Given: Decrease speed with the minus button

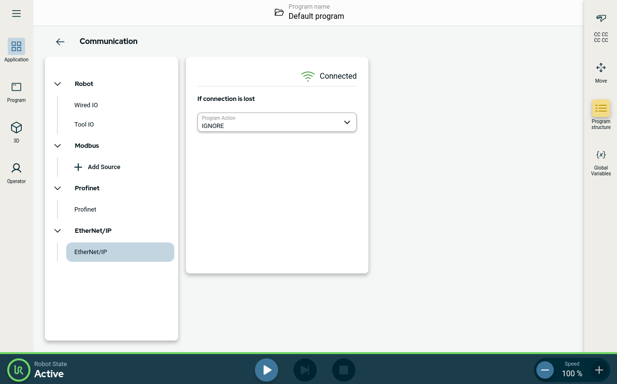Looking at the screenshot, I should click(545, 370).
